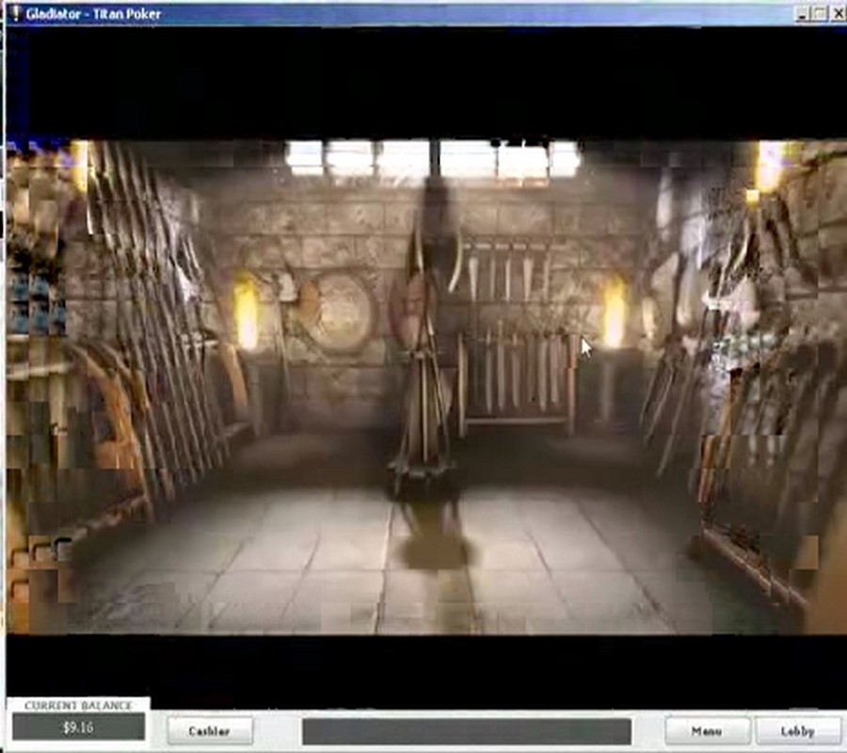The height and width of the screenshot is (753, 847).
Task: Click the round shield on the wall
Action: (x=337, y=311)
